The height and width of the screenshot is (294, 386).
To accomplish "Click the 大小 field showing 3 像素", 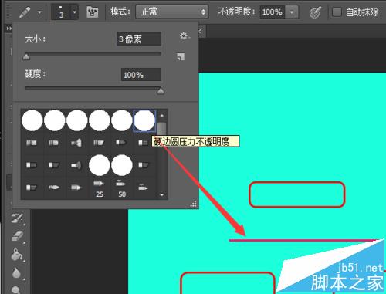I will pos(139,39).
